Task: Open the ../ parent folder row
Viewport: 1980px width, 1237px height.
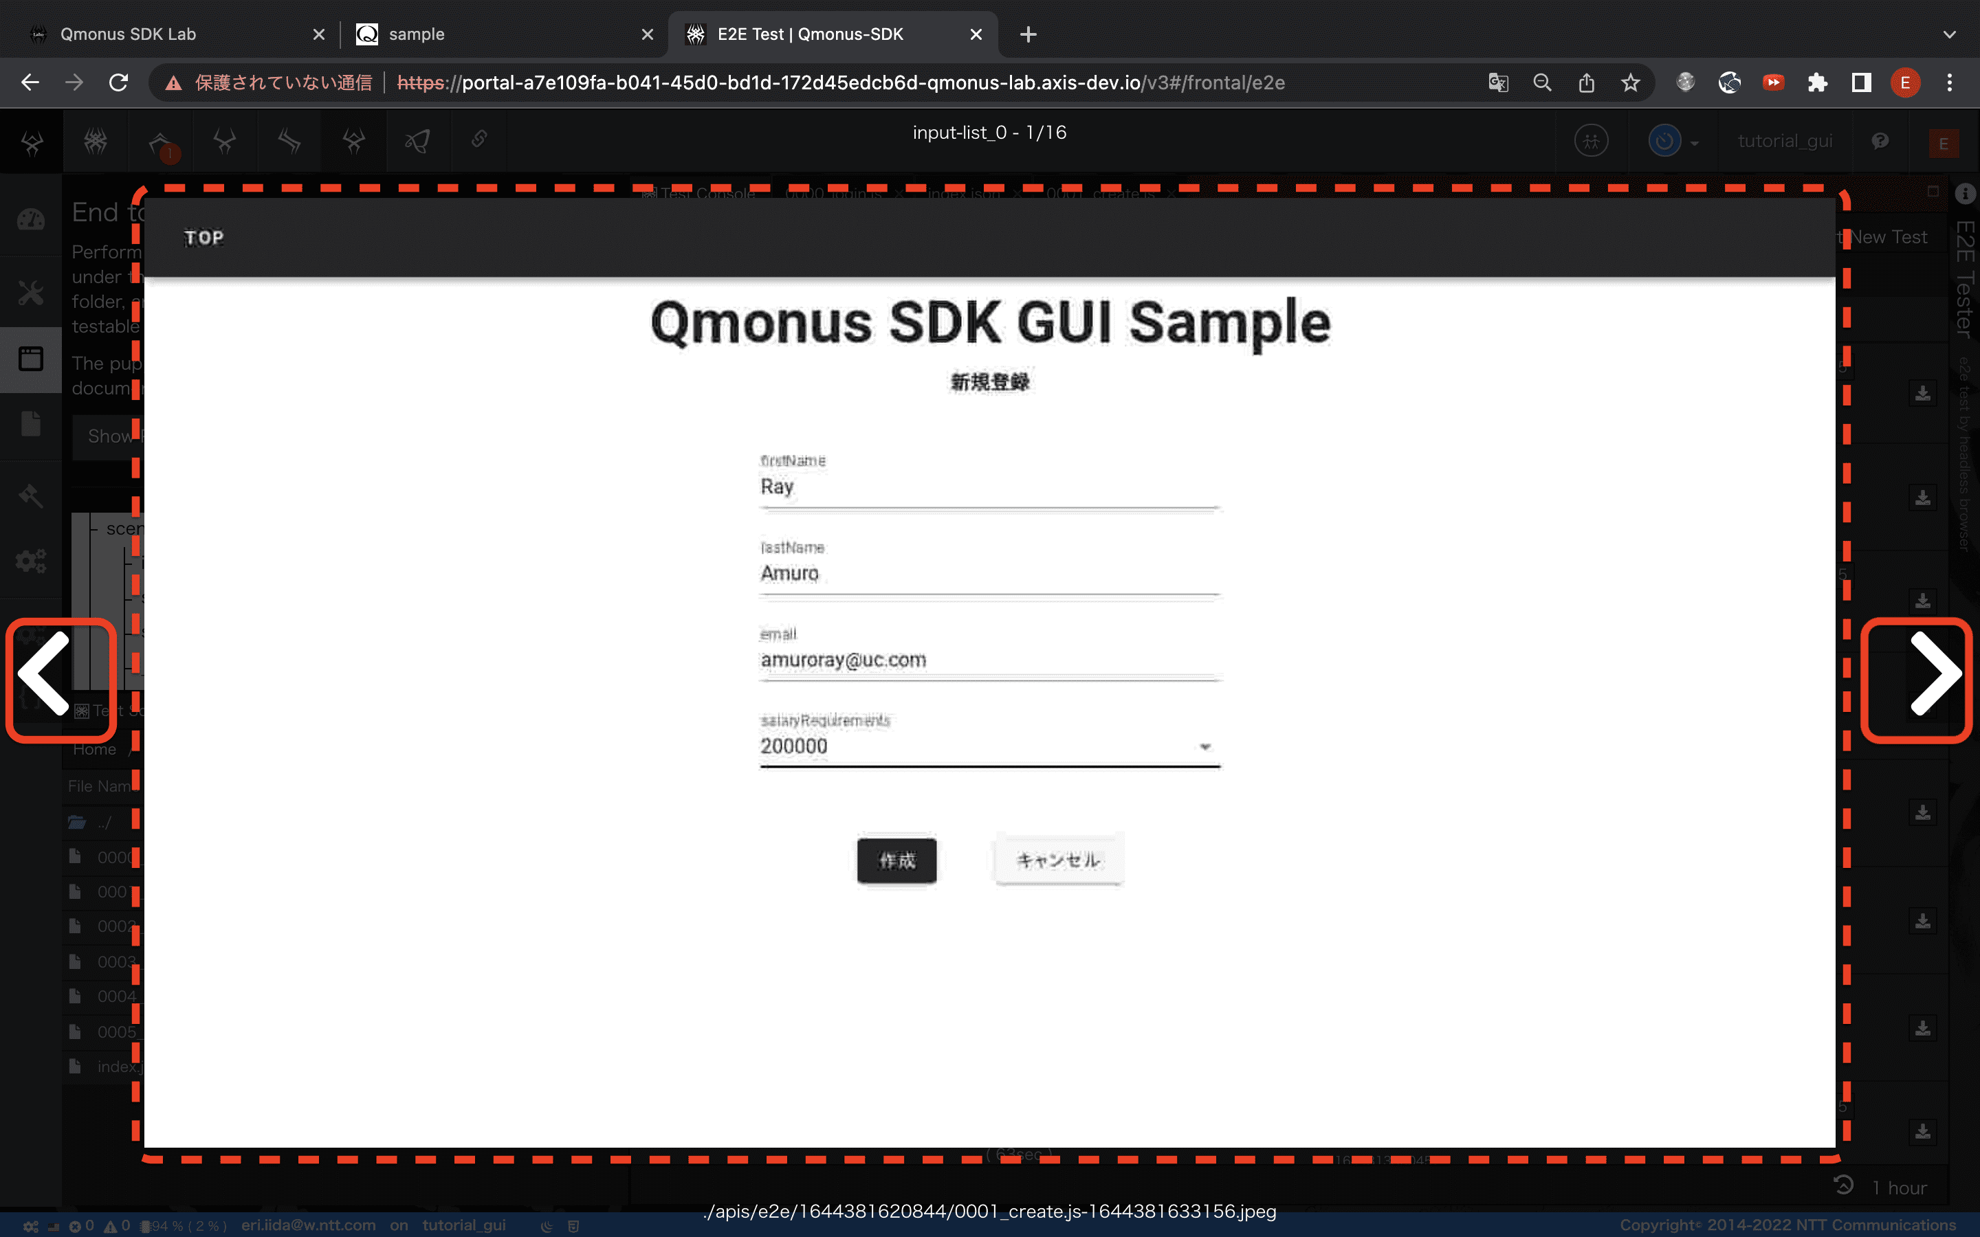Action: [x=102, y=822]
